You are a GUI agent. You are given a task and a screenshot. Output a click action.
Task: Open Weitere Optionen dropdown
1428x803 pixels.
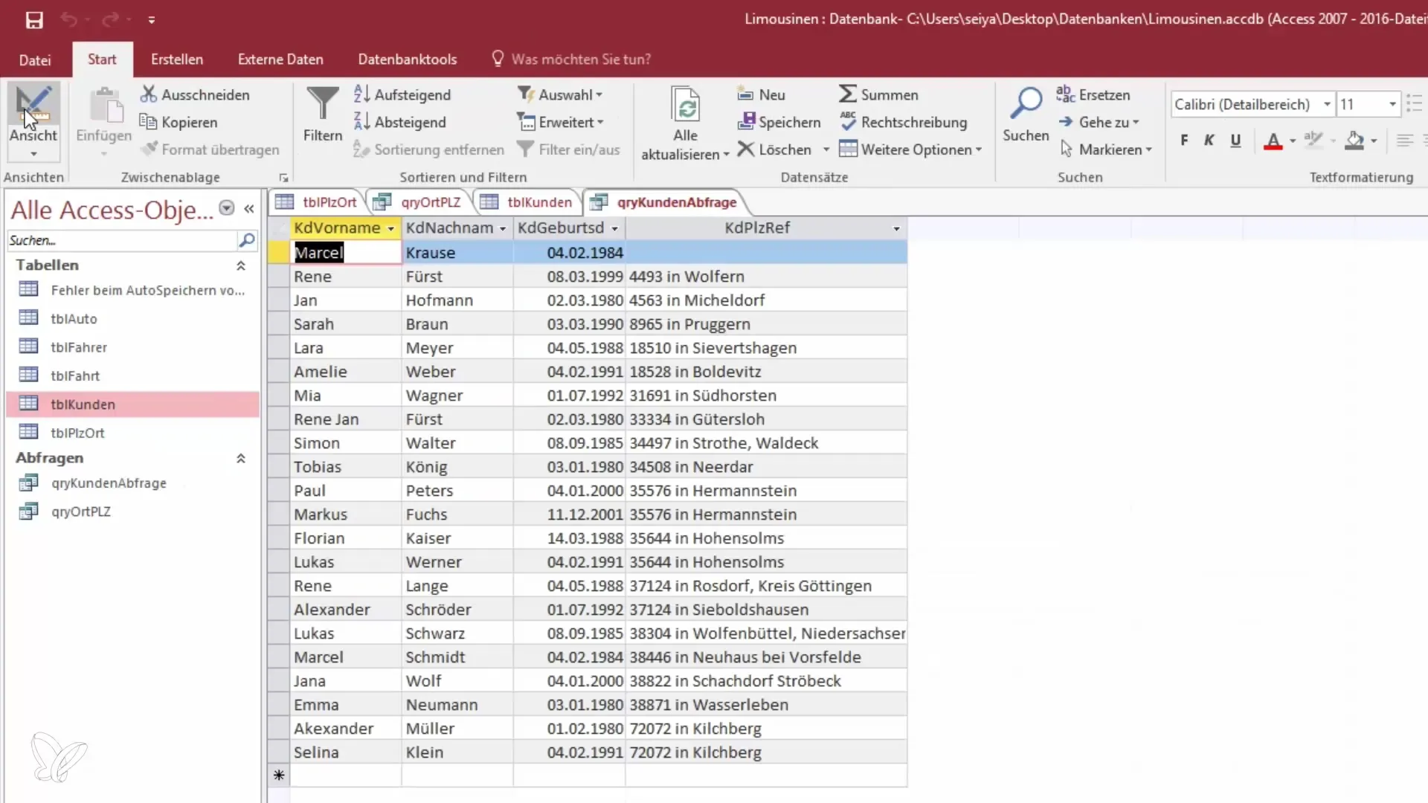(910, 149)
